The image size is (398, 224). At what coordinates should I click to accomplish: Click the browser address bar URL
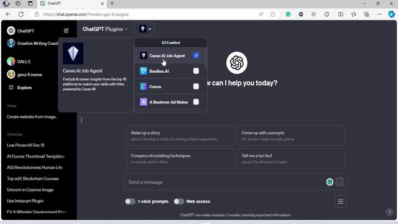click(86, 14)
